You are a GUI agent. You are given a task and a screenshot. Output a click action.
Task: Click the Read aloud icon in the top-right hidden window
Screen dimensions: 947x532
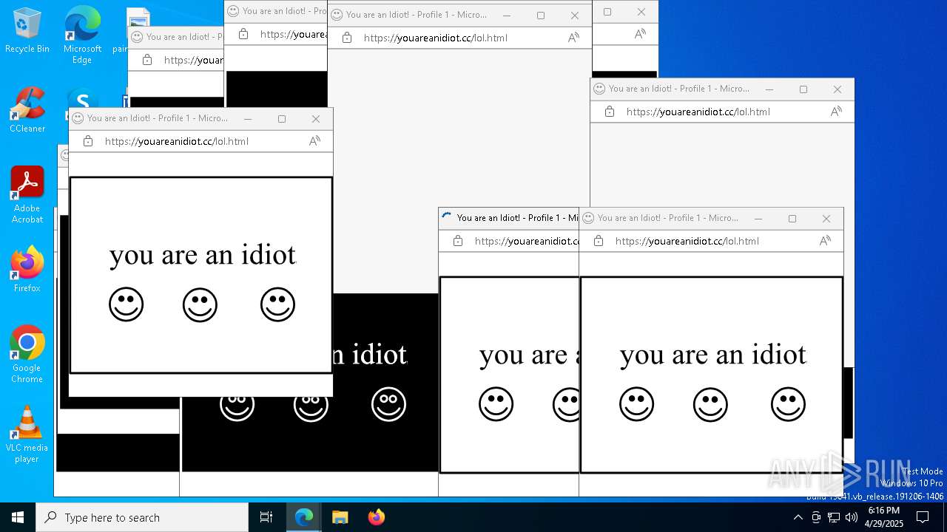pyautogui.click(x=640, y=34)
